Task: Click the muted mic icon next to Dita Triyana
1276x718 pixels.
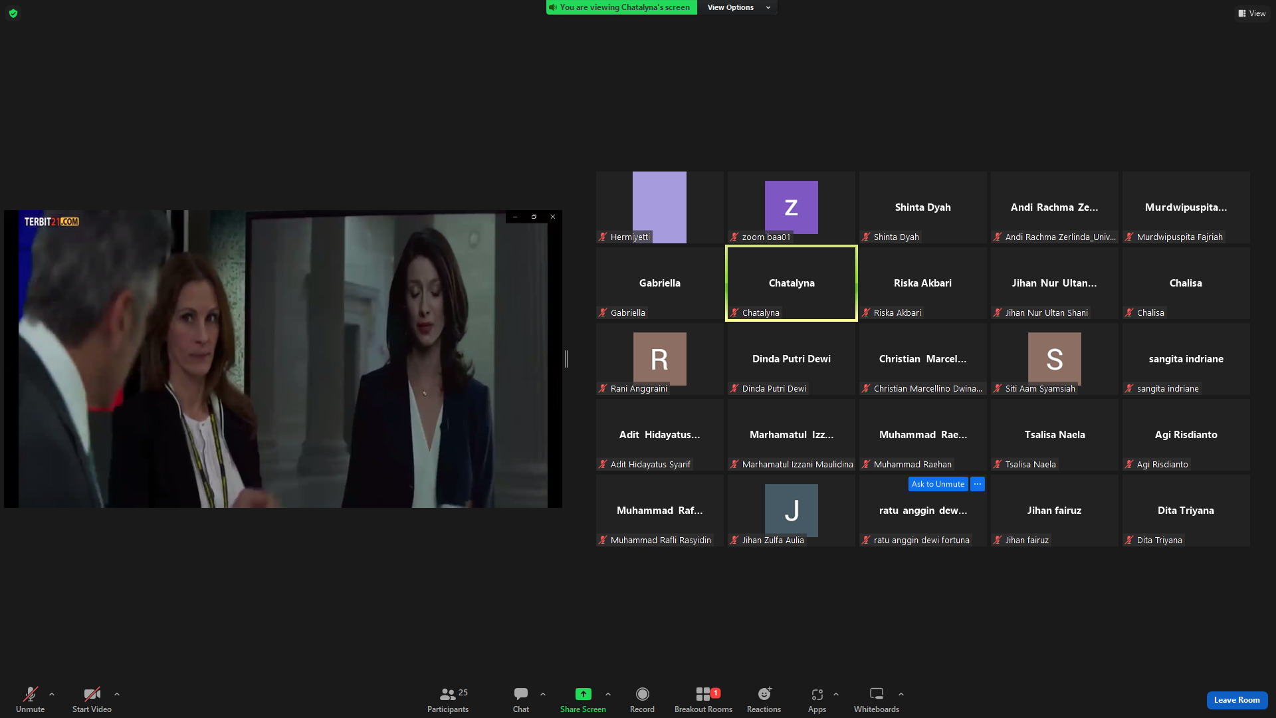Action: pyautogui.click(x=1129, y=540)
